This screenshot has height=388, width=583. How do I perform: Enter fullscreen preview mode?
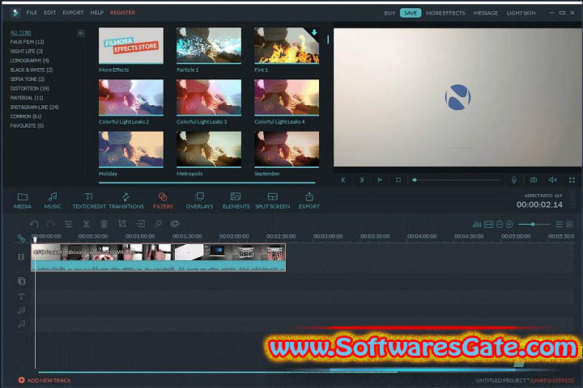click(572, 180)
